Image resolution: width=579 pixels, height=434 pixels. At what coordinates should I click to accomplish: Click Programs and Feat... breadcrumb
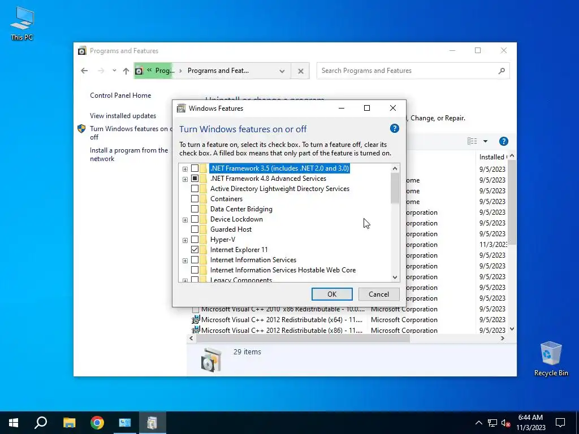tap(218, 71)
